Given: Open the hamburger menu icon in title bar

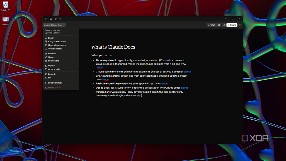Looking at the screenshot, I should (x=46, y=19).
